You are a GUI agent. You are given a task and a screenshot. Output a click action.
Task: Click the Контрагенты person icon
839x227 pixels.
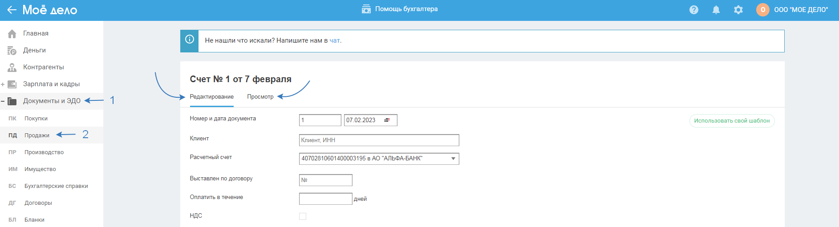point(12,68)
